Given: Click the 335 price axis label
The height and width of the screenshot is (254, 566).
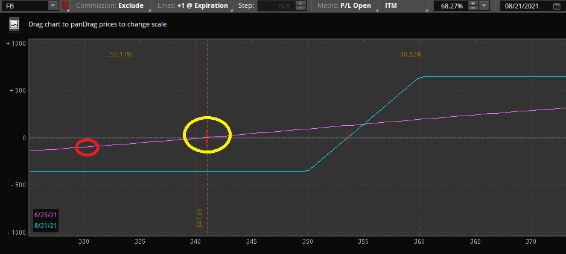Looking at the screenshot, I should (x=140, y=242).
